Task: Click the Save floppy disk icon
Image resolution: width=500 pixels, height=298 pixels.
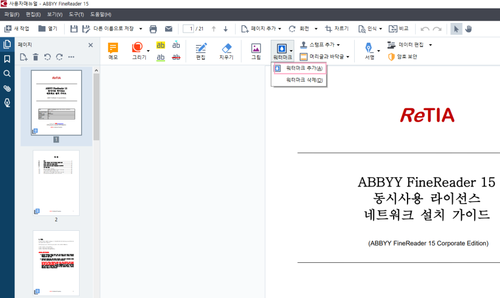Action: [x=74, y=29]
